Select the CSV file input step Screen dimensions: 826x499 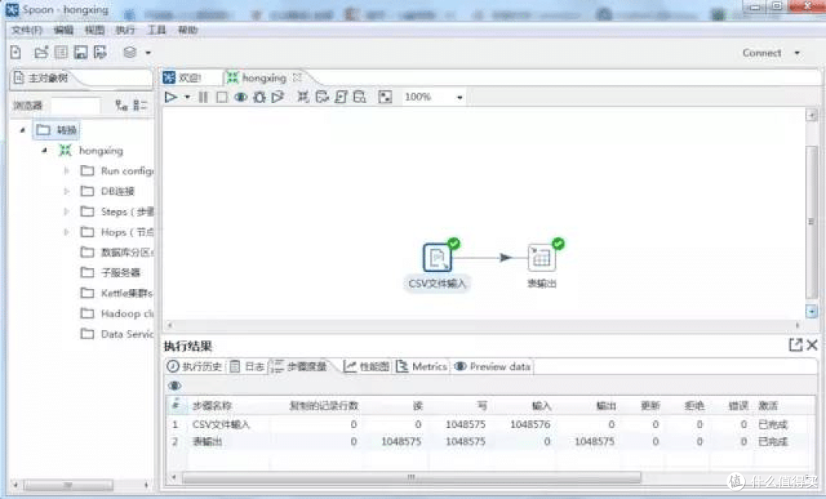(x=437, y=258)
